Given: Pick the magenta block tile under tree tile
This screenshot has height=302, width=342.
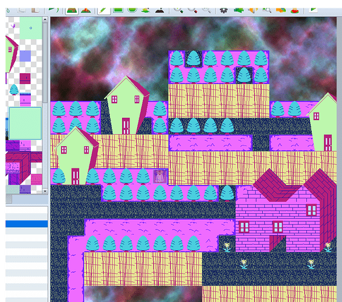Looking at the screenshot, I should click(x=25, y=100).
